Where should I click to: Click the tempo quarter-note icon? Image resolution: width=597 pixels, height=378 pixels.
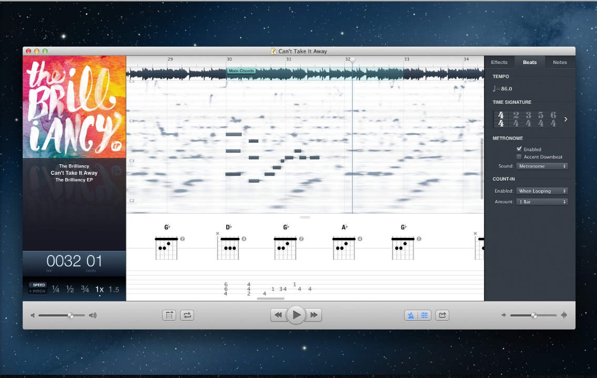point(494,88)
